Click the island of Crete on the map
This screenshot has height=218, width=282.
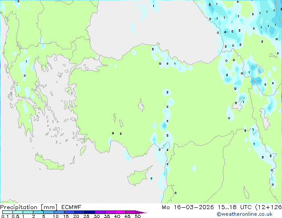point(49,163)
